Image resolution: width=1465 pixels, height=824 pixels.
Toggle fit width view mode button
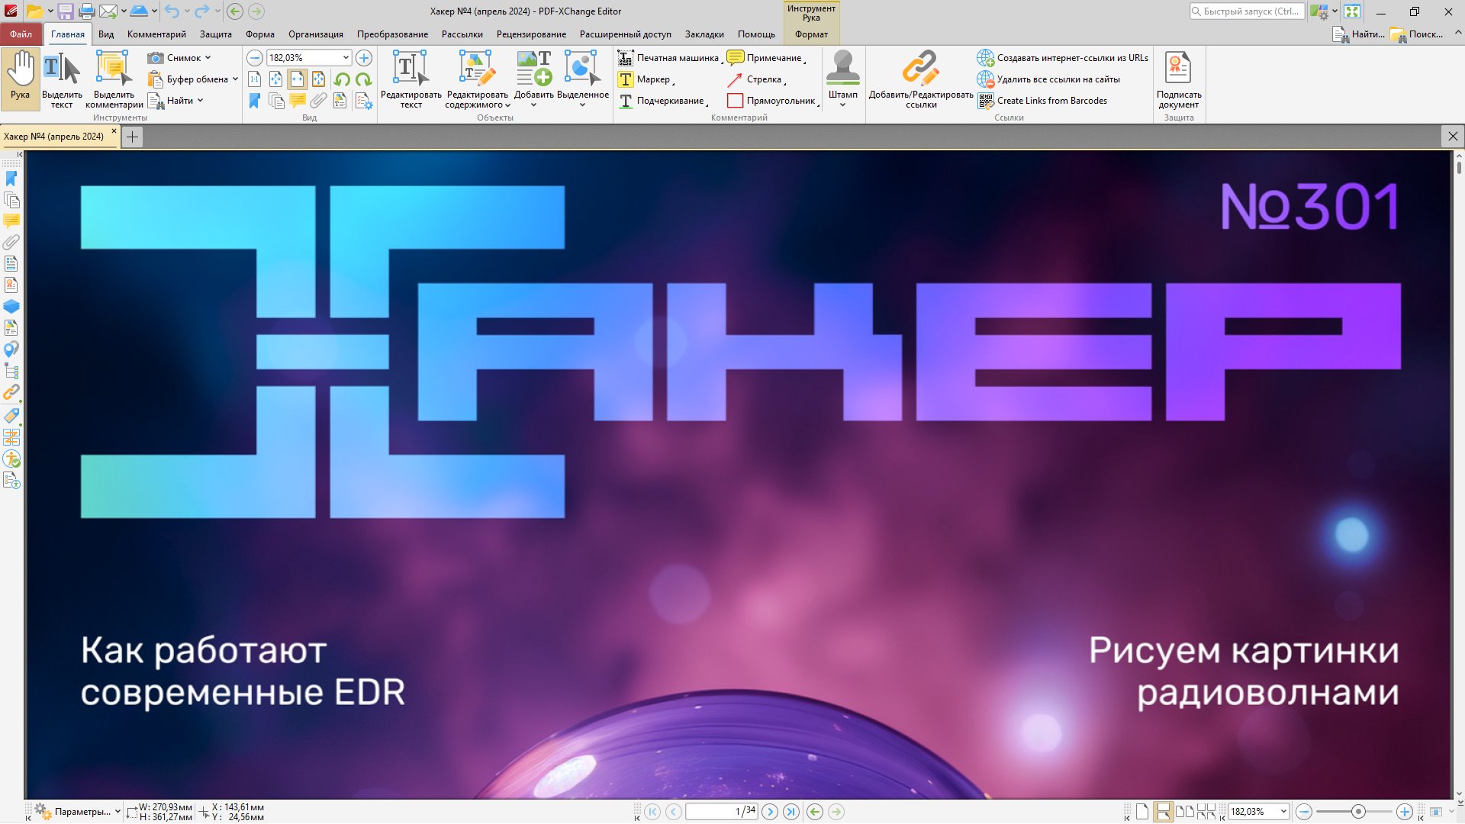pos(297,79)
